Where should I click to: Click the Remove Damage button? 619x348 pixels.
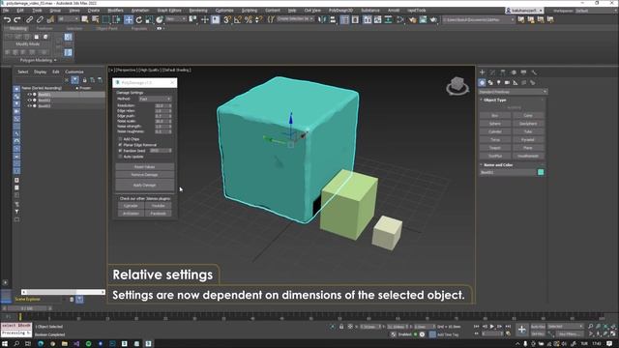click(144, 174)
